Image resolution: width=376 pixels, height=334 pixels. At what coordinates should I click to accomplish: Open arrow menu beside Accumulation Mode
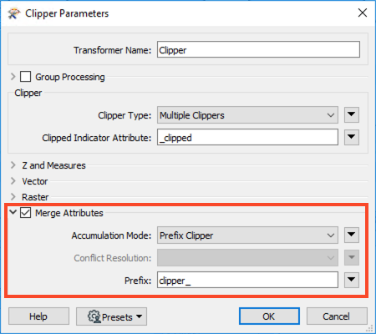(x=352, y=235)
